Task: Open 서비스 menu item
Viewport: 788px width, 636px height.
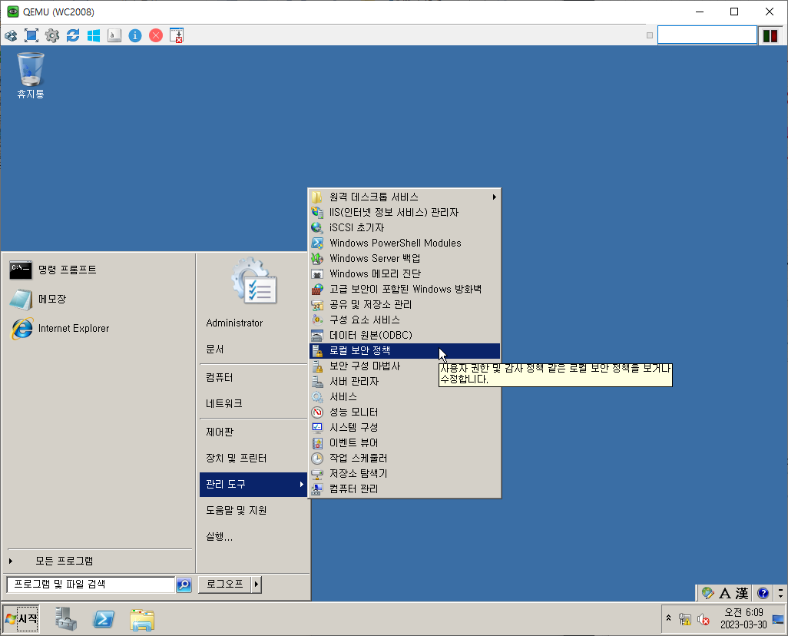Action: pos(405,396)
